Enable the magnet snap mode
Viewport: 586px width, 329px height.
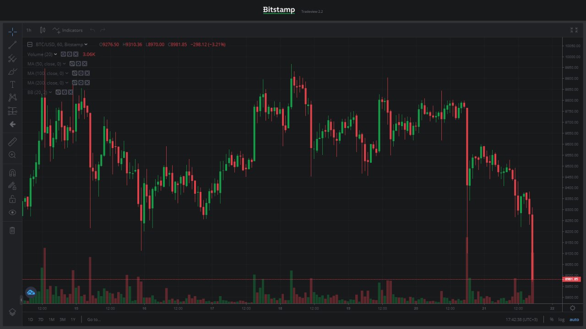point(12,173)
